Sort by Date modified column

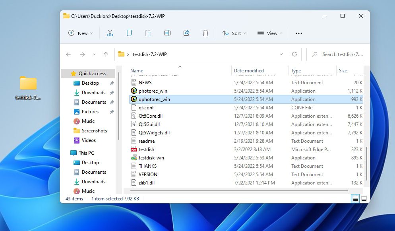[x=249, y=71]
